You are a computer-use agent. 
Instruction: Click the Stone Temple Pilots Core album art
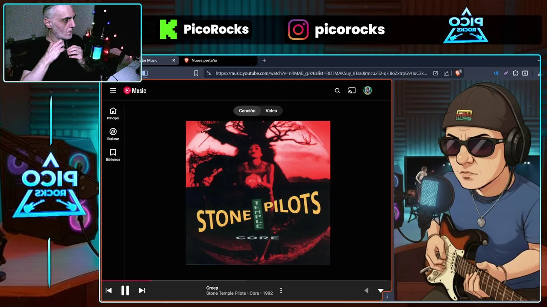[x=258, y=193]
